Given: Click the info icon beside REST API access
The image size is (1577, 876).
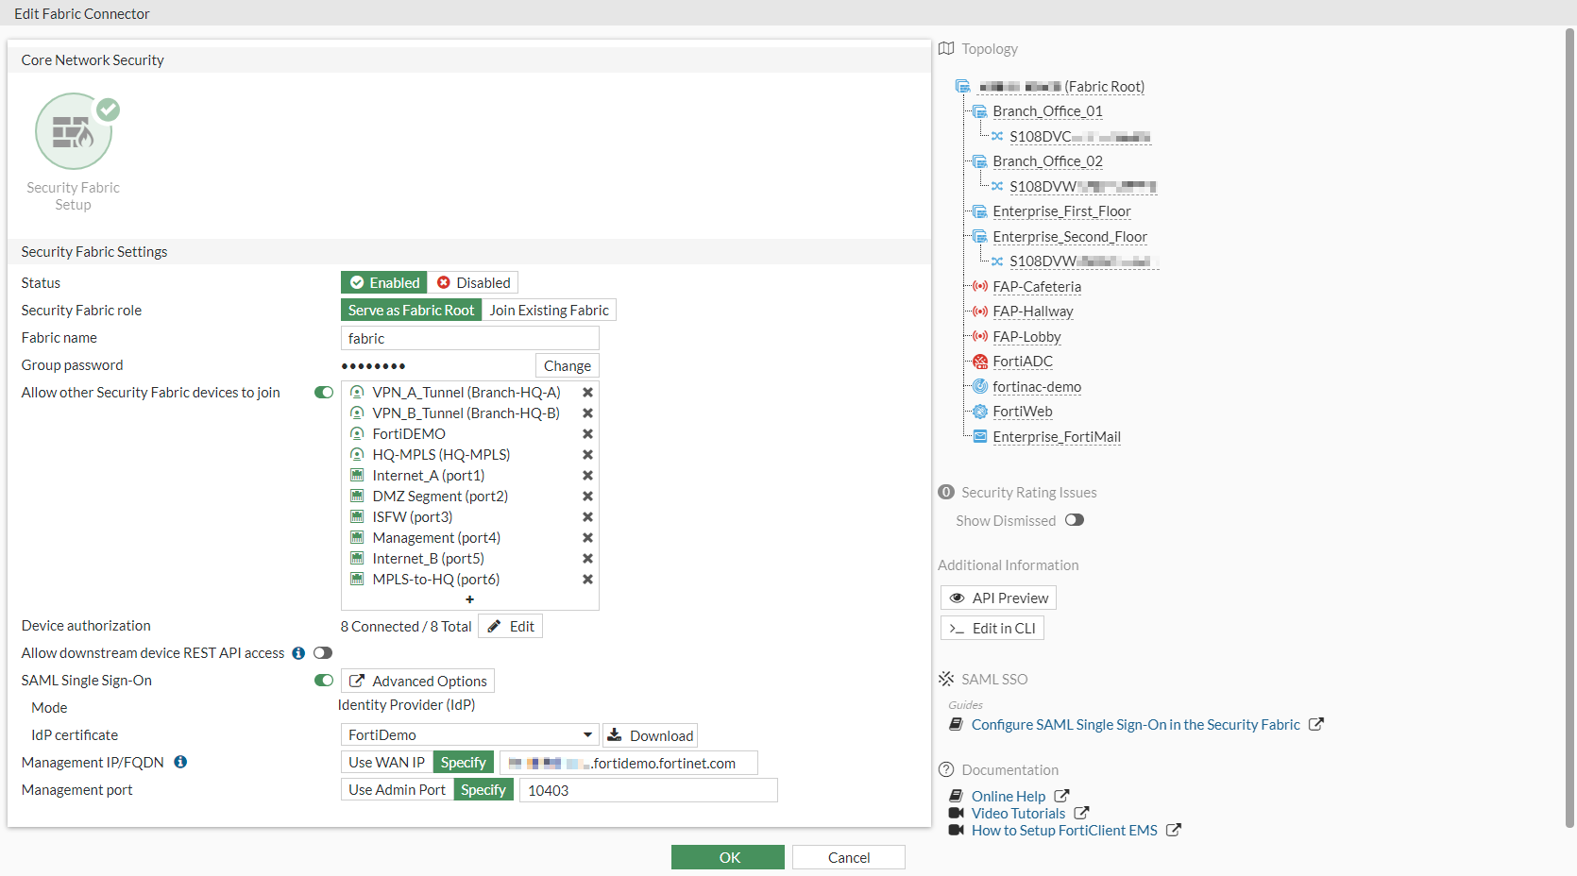Looking at the screenshot, I should [298, 653].
